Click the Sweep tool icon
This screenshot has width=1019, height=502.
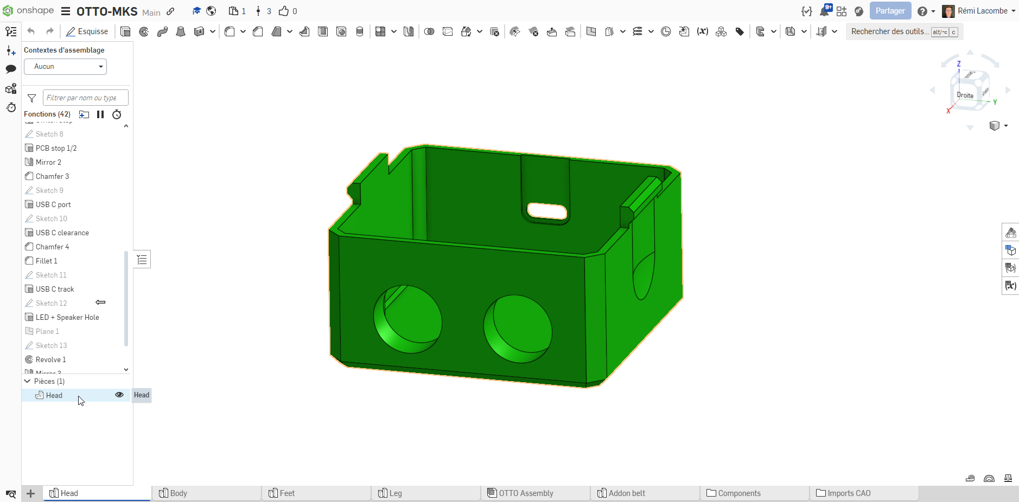(x=162, y=31)
